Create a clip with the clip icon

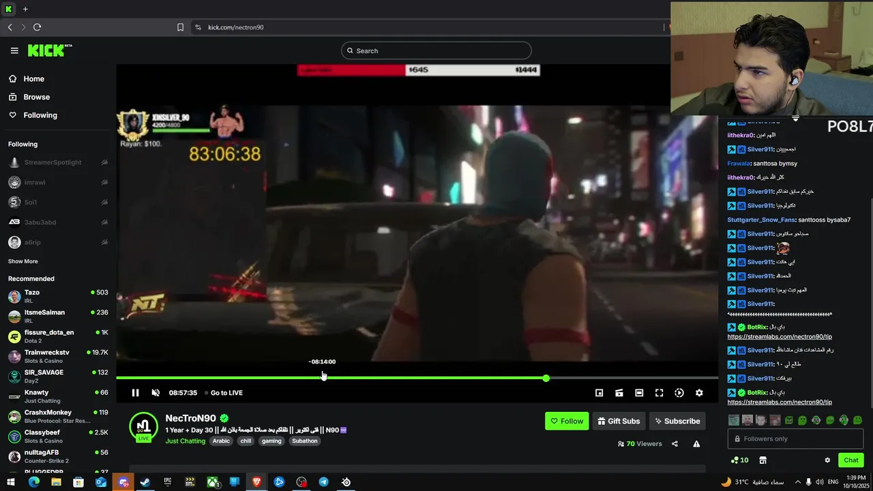tap(619, 393)
